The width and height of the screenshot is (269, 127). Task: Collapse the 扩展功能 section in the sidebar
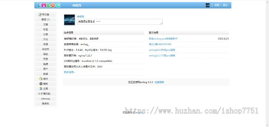pos(39,94)
